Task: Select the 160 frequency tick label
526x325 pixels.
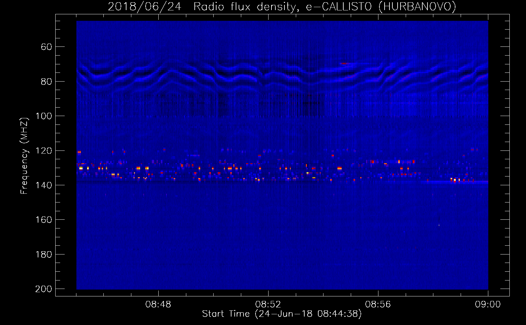Action: [x=44, y=220]
